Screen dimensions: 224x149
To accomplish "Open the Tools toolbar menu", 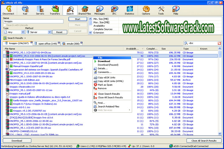I will (161, 10).
